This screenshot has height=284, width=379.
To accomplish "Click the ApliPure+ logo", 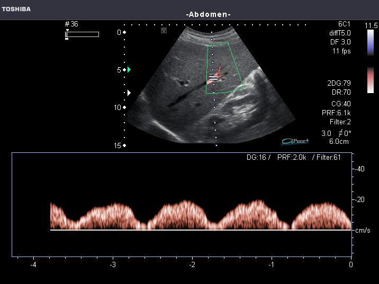I will point(295,141).
